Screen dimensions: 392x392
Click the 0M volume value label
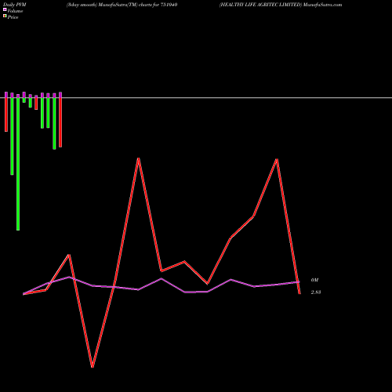[x=314, y=280]
